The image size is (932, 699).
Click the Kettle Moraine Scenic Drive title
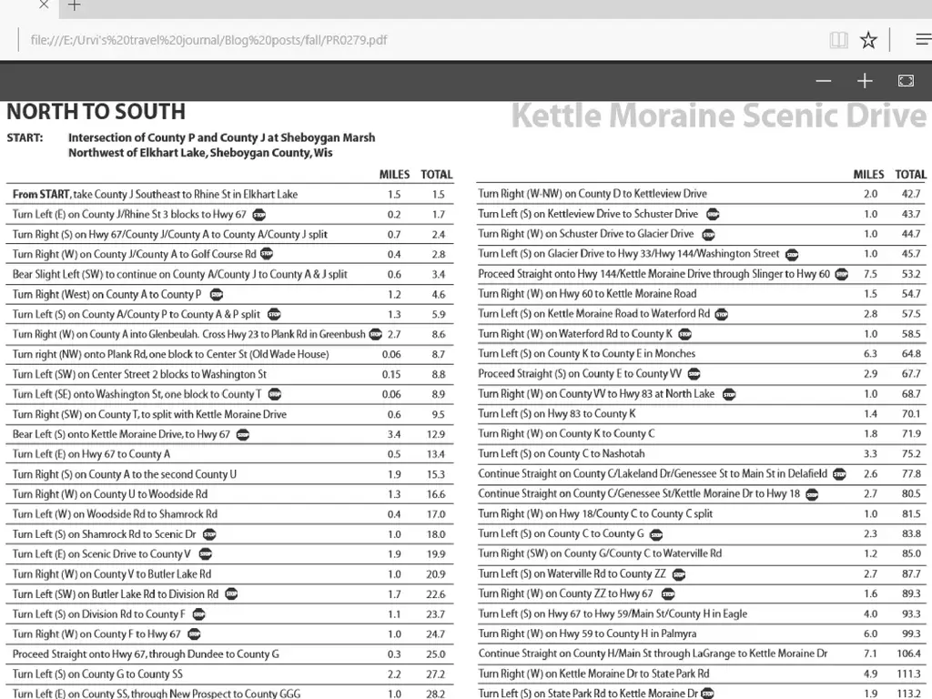pos(719,116)
